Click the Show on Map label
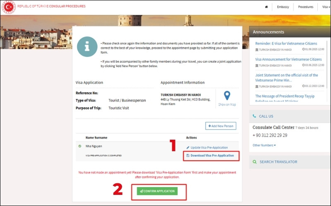 [x=227, y=105]
